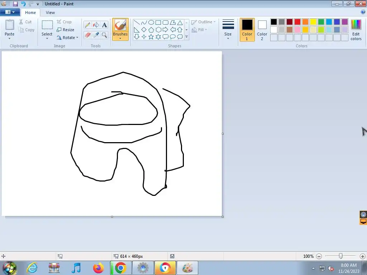
Task: Choose the Oval callout shape
Action: point(173,37)
